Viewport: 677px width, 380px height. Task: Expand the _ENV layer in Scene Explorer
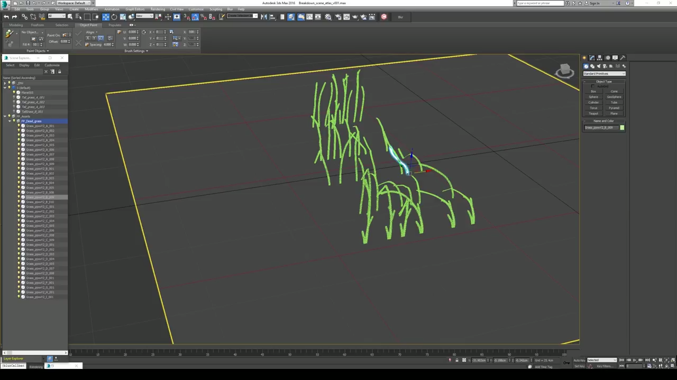coord(5,83)
